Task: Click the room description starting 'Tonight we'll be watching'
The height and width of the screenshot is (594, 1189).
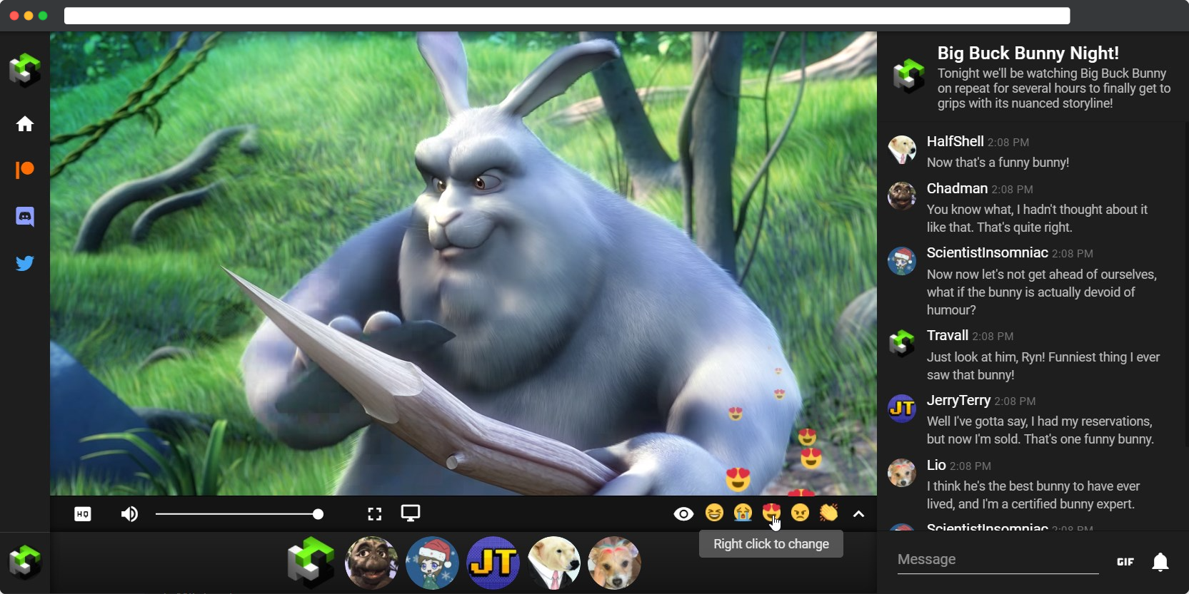Action: click(x=1054, y=88)
